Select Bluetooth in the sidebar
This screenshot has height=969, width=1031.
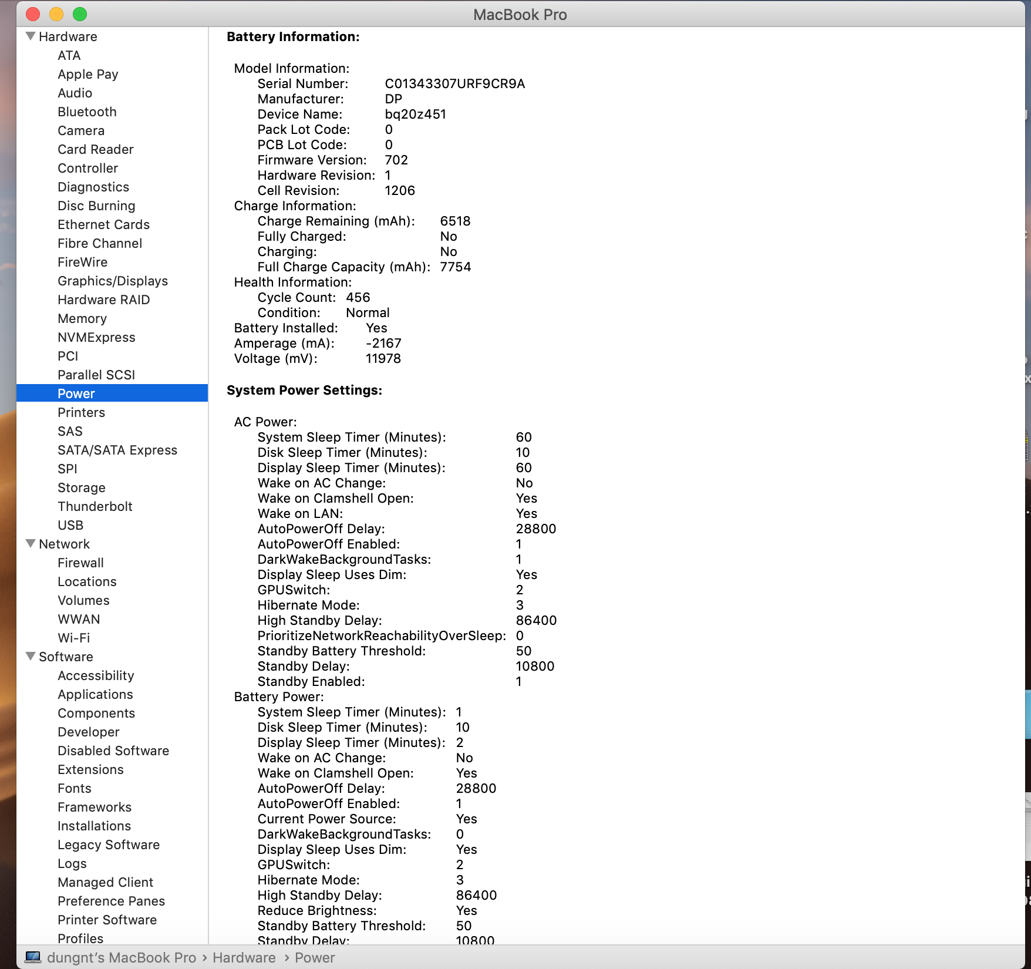pyautogui.click(x=87, y=112)
